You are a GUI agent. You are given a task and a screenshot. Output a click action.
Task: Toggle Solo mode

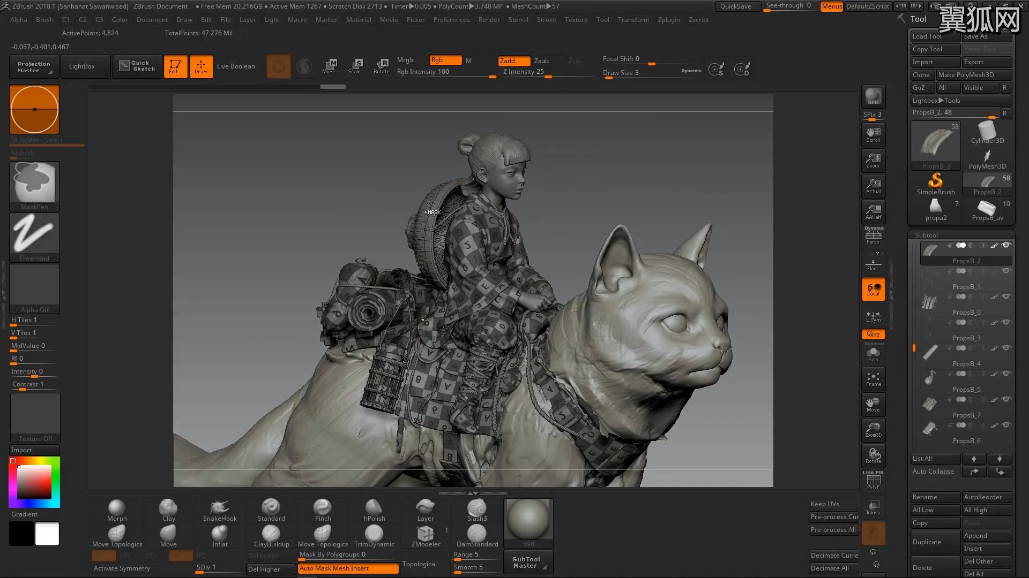(x=873, y=353)
